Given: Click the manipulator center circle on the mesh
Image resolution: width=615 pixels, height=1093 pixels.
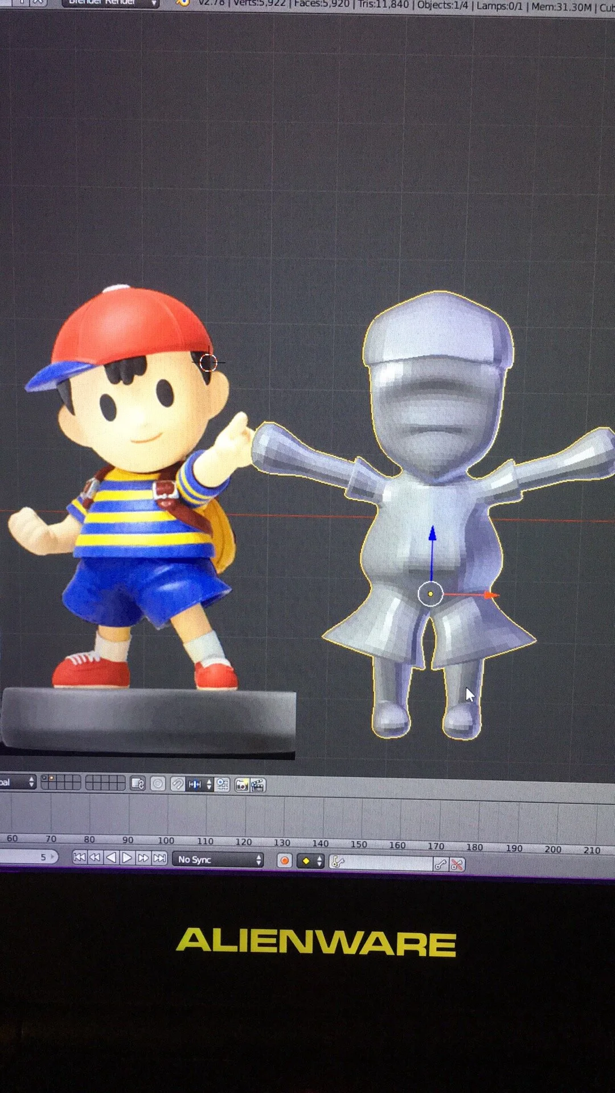Looking at the screenshot, I should 430,594.
